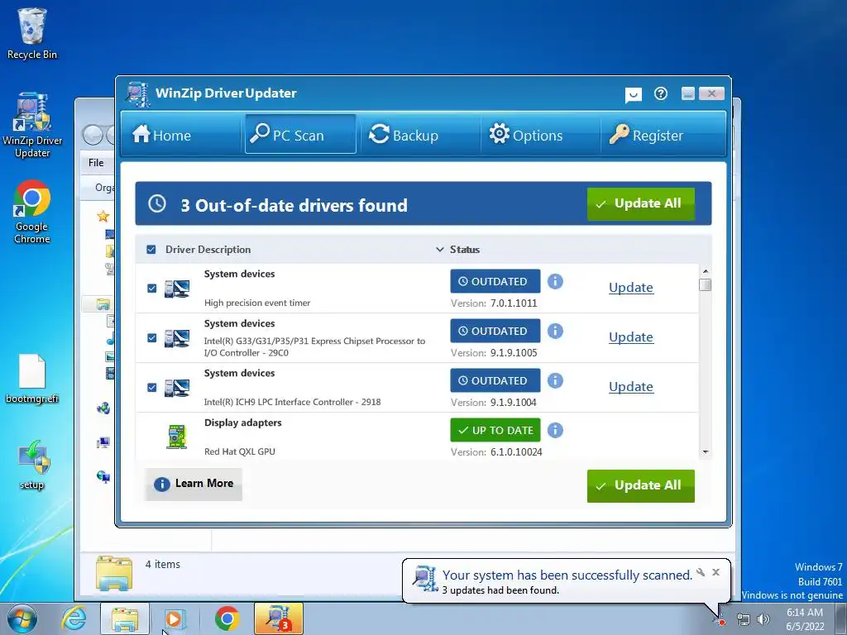Select the setup icon on the desktop
Image resolution: width=847 pixels, height=635 pixels.
32,465
